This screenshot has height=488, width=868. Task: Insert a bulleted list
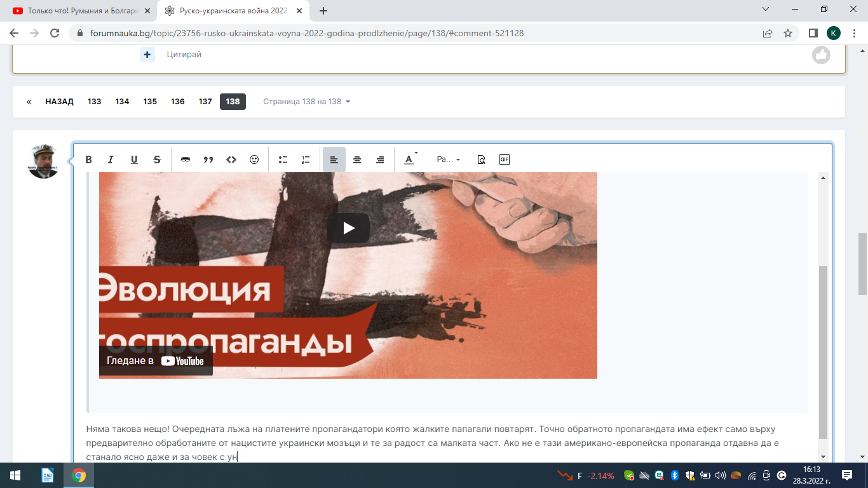click(283, 159)
